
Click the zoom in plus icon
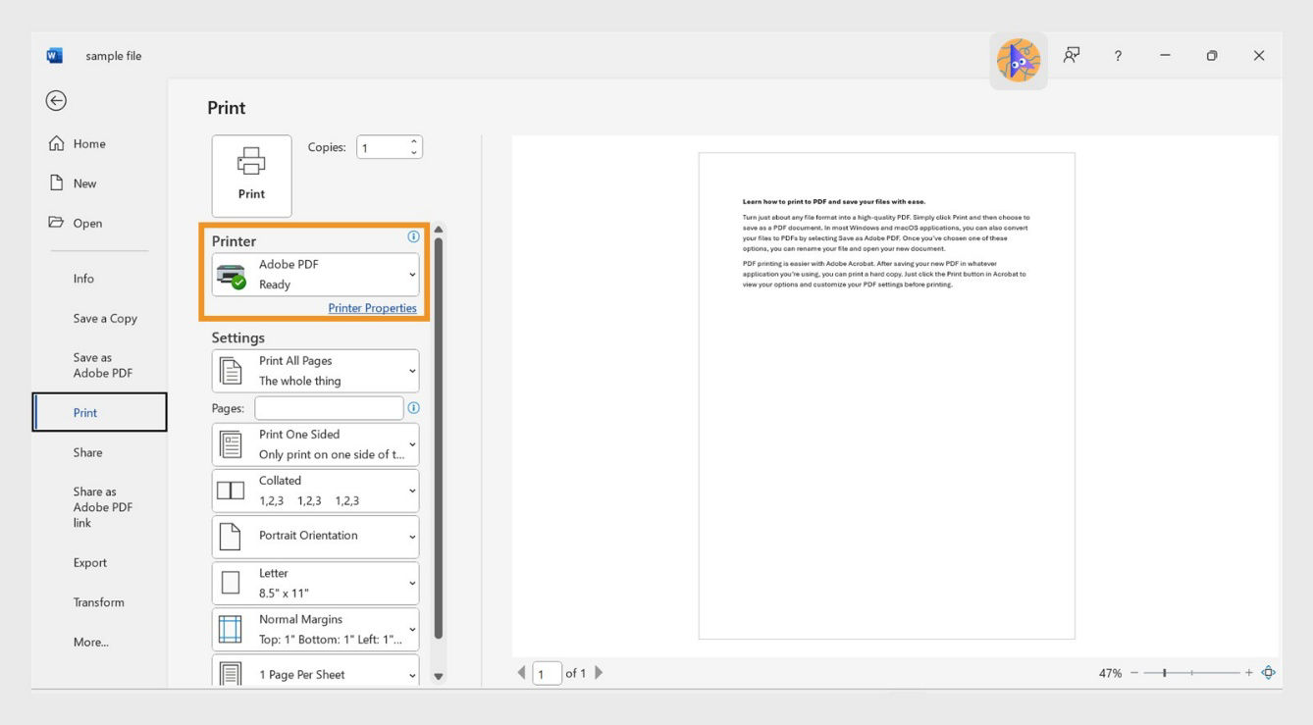point(1248,673)
